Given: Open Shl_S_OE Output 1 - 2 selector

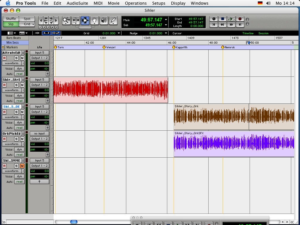Looking at the screenshot, I should point(40,112).
